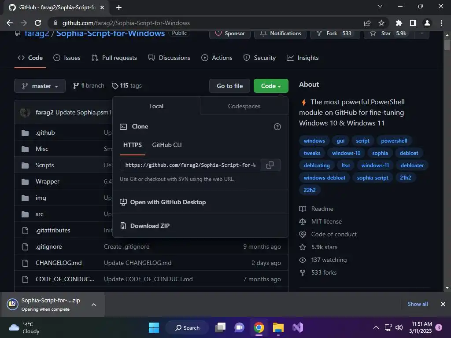Close the downloads bar

443,304
